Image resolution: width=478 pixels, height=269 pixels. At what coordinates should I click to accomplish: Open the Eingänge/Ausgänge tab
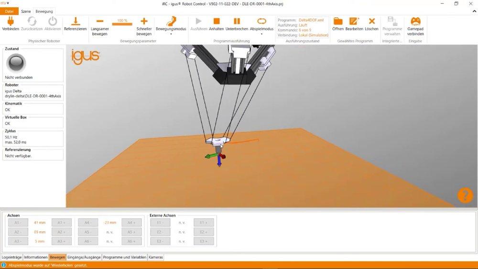84,257
